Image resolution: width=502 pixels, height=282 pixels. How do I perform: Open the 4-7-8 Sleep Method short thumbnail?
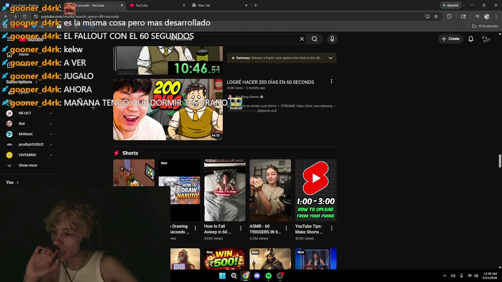[x=225, y=190]
